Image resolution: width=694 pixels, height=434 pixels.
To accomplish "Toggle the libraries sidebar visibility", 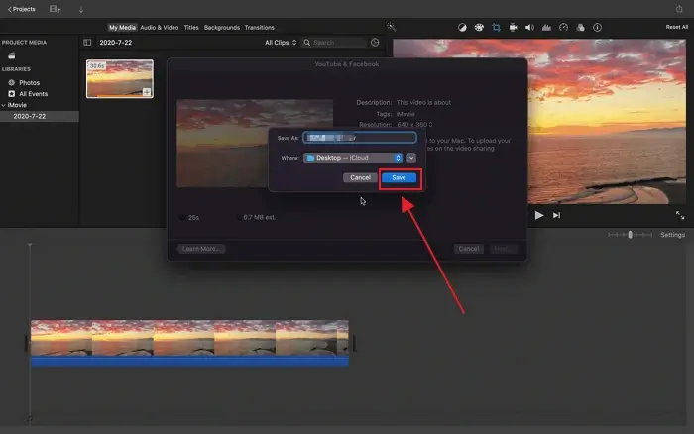I will [x=87, y=43].
